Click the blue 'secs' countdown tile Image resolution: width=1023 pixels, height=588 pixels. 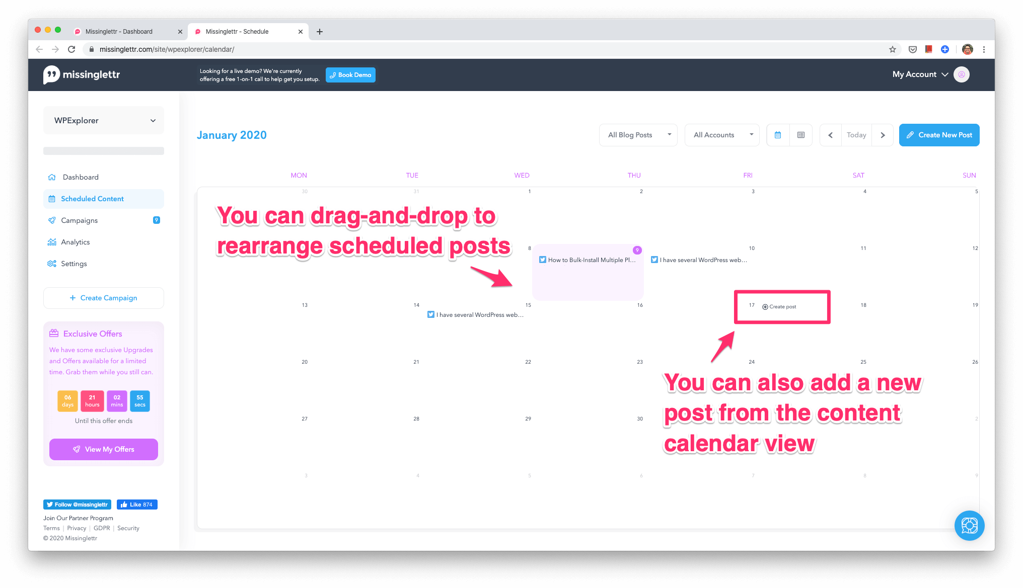pos(140,401)
